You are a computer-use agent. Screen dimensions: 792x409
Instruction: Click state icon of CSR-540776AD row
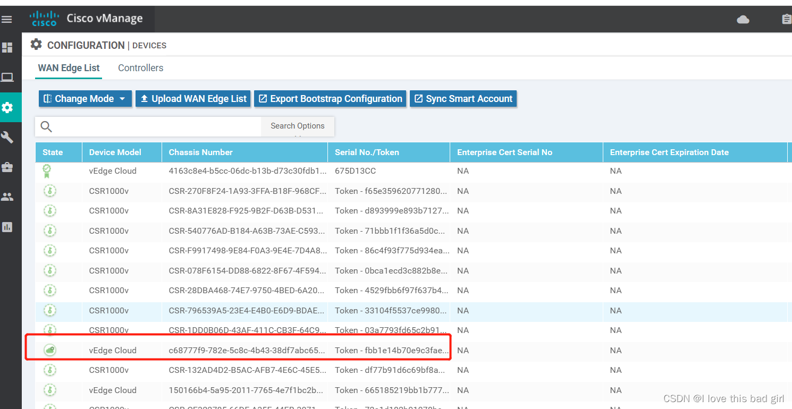50,231
